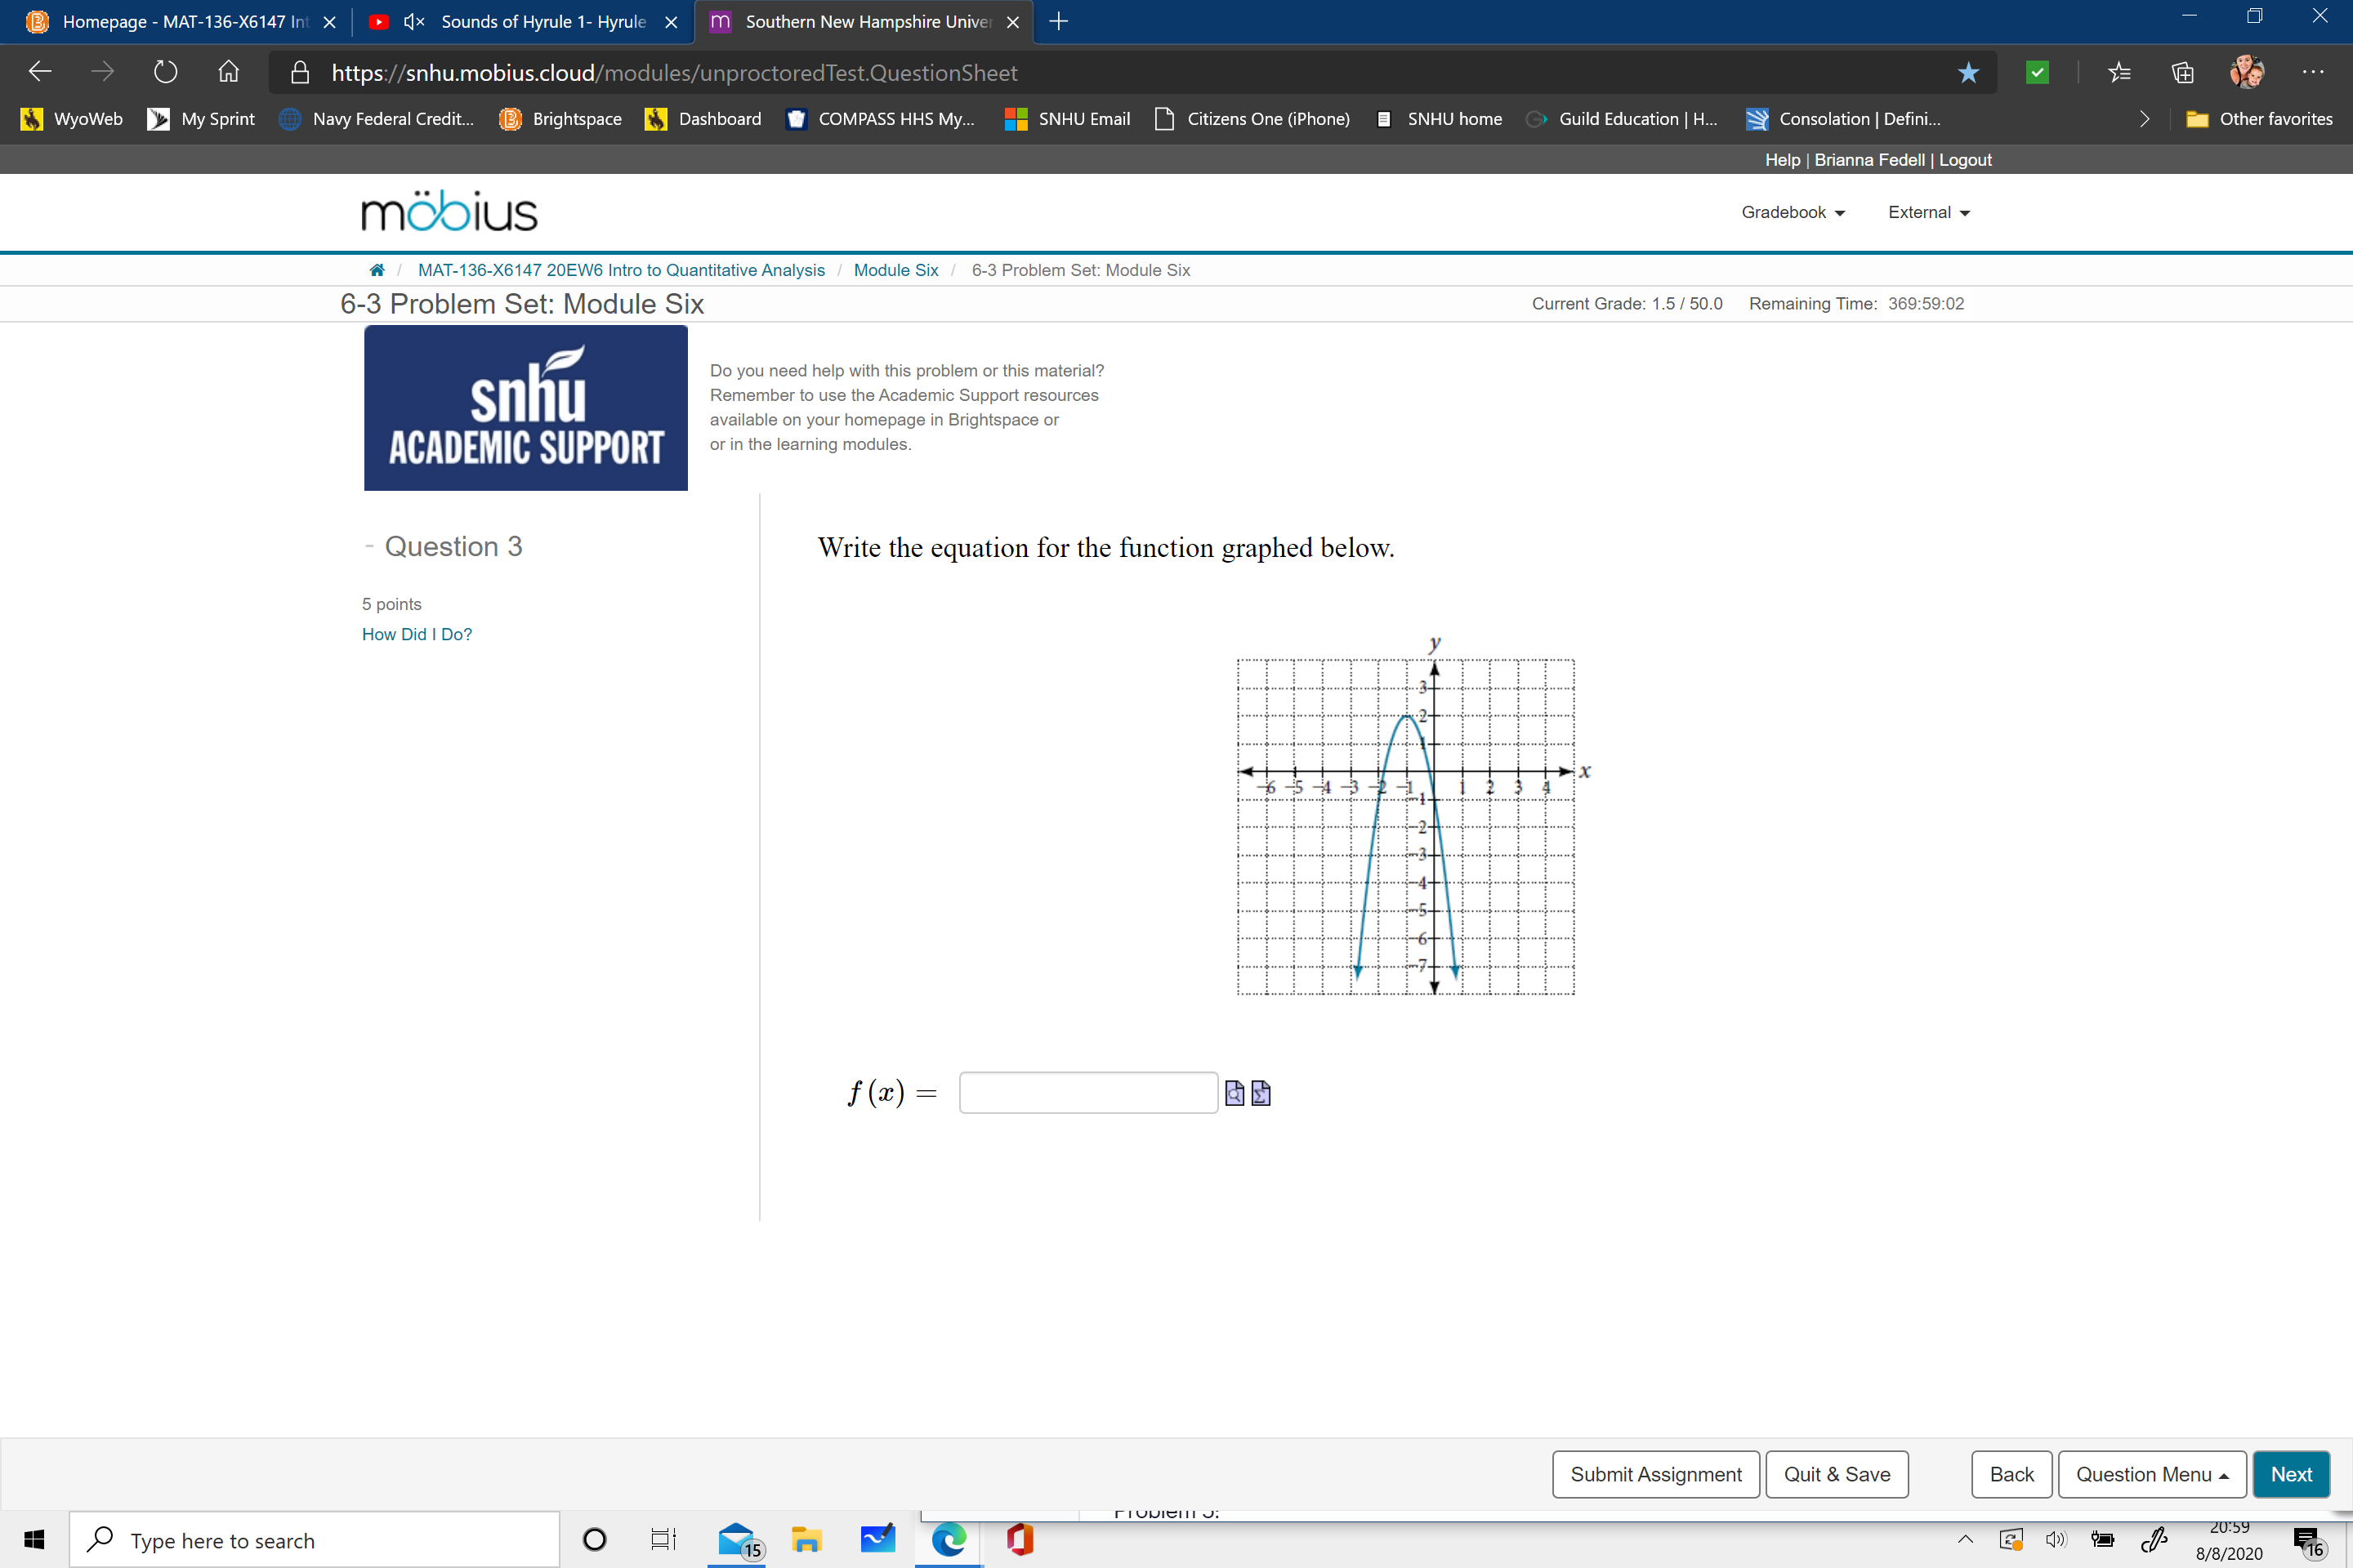This screenshot has width=2353, height=1568.
Task: Open the Gradebook dropdown
Action: click(x=1792, y=212)
